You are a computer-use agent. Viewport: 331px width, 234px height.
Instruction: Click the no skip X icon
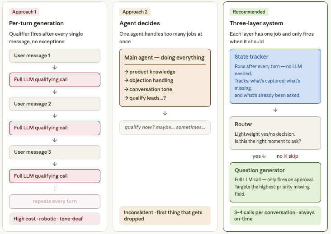pyautogui.click(x=285, y=156)
